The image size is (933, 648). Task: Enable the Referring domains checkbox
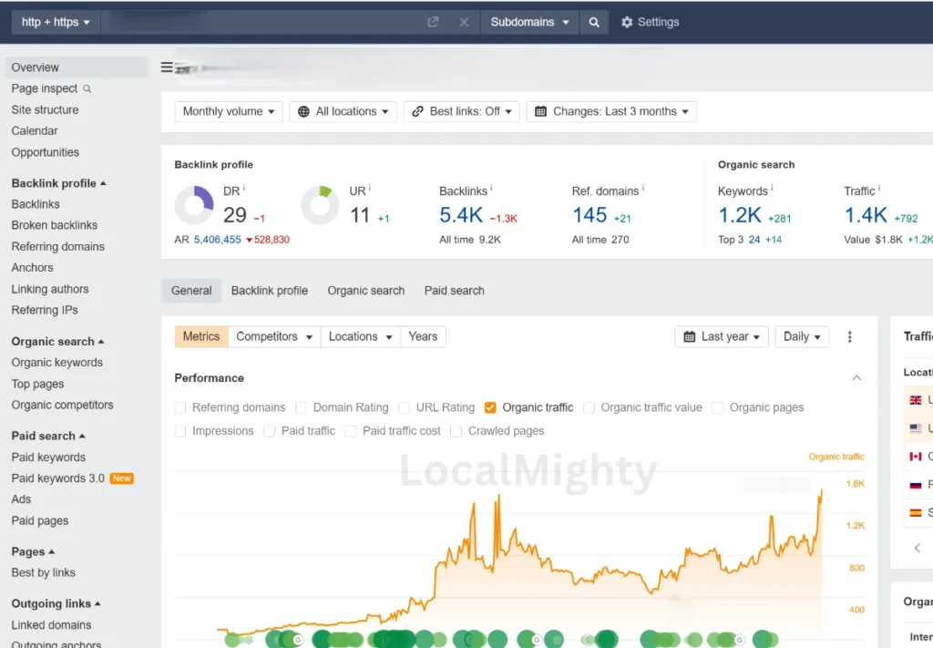coord(180,407)
